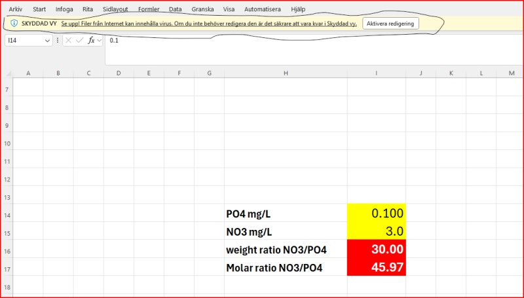The height and width of the screenshot is (298, 524).
Task: Open the Sidlayout tab
Action: 115,9
